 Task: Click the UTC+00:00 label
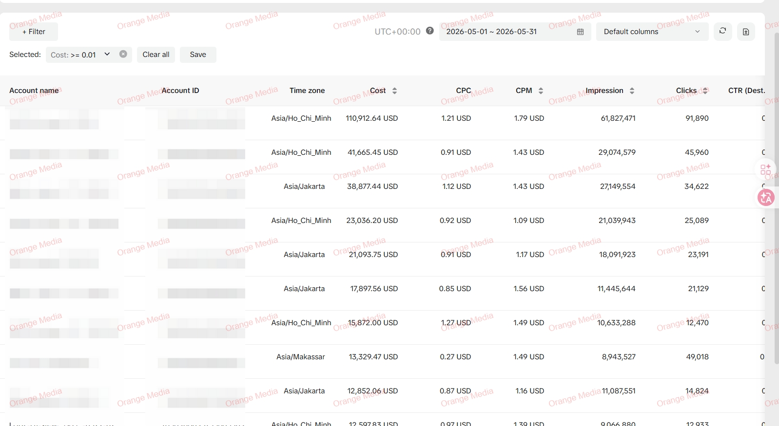(397, 32)
